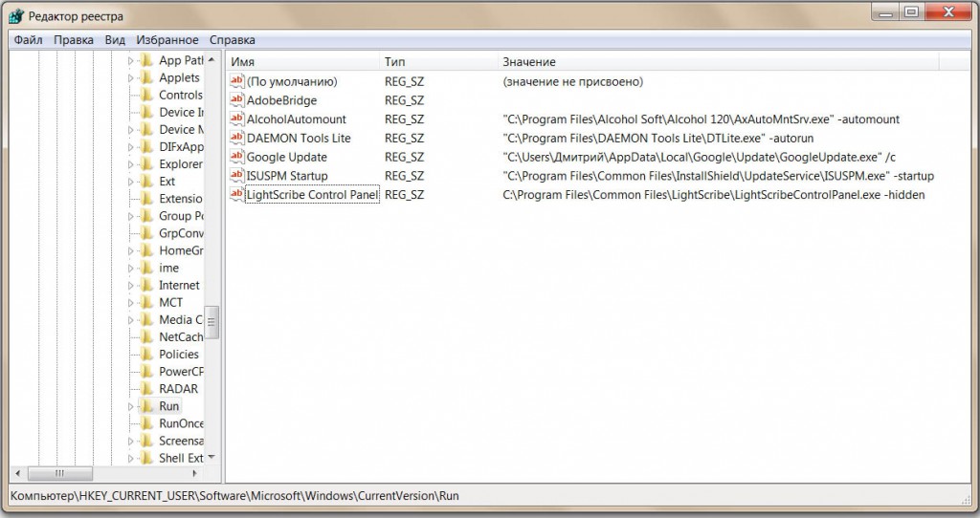This screenshot has height=518, width=980.
Task: Click the Applets folder icon
Action: point(146,78)
